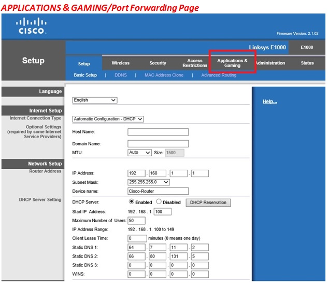
Task: Click the DHCP Server Setting label
Action: [40, 199]
